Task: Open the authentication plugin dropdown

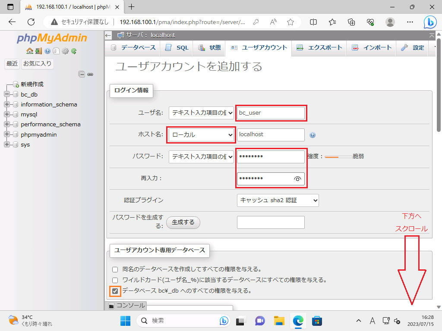Action: 278,200
